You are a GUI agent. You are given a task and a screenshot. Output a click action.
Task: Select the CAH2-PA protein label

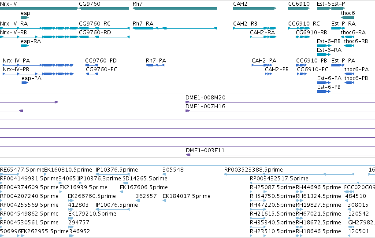264,61
